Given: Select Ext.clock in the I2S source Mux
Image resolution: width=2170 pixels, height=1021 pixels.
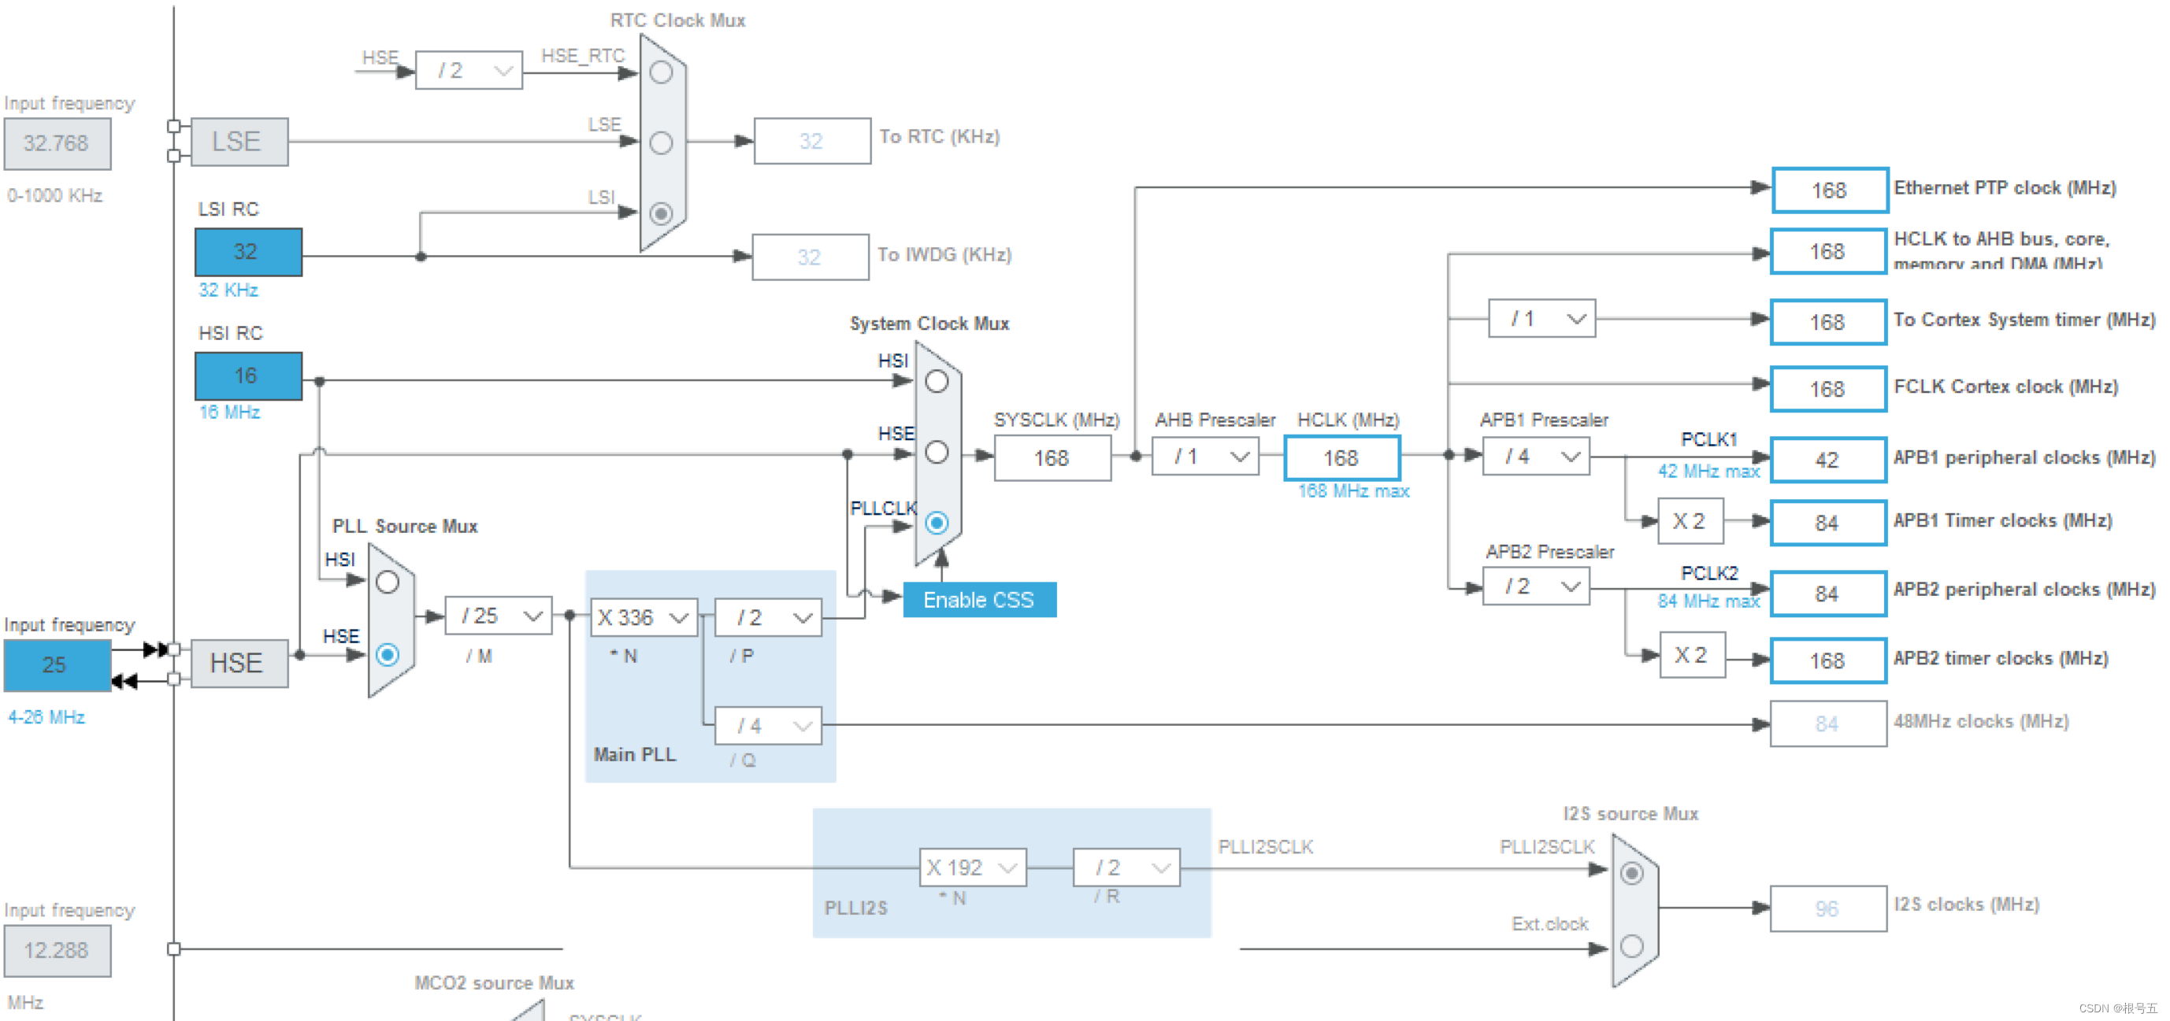Looking at the screenshot, I should coord(1633,947).
